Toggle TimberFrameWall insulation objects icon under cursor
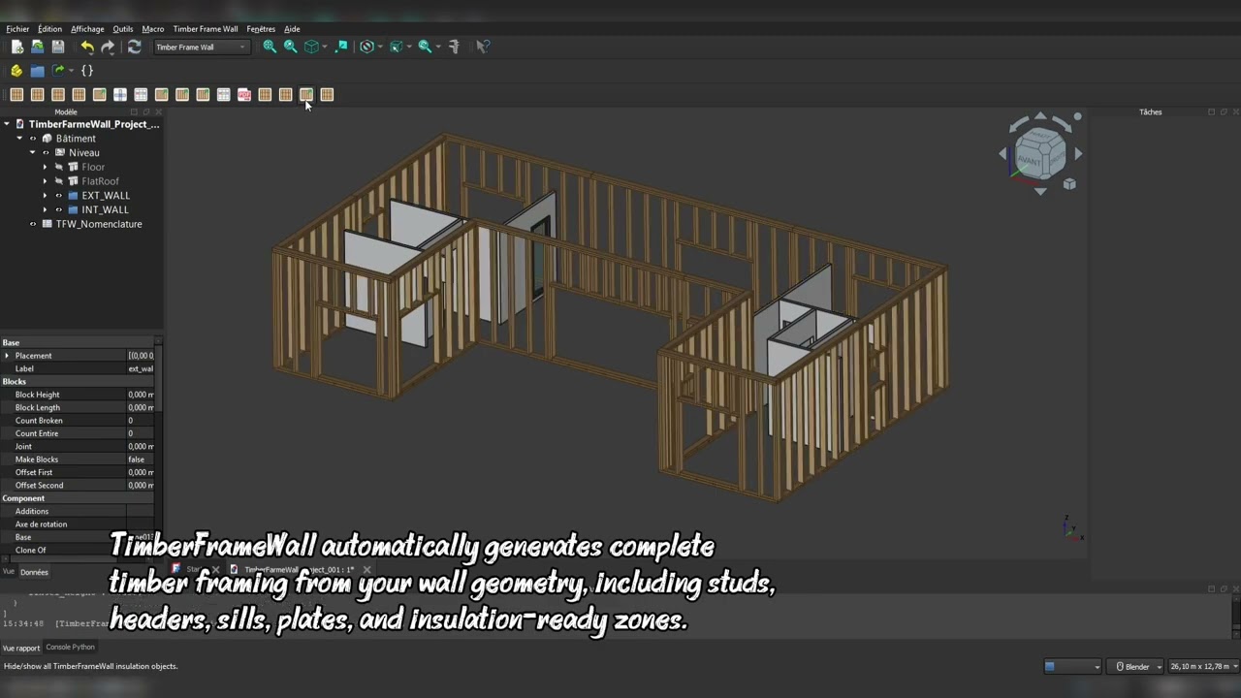 (x=306, y=95)
